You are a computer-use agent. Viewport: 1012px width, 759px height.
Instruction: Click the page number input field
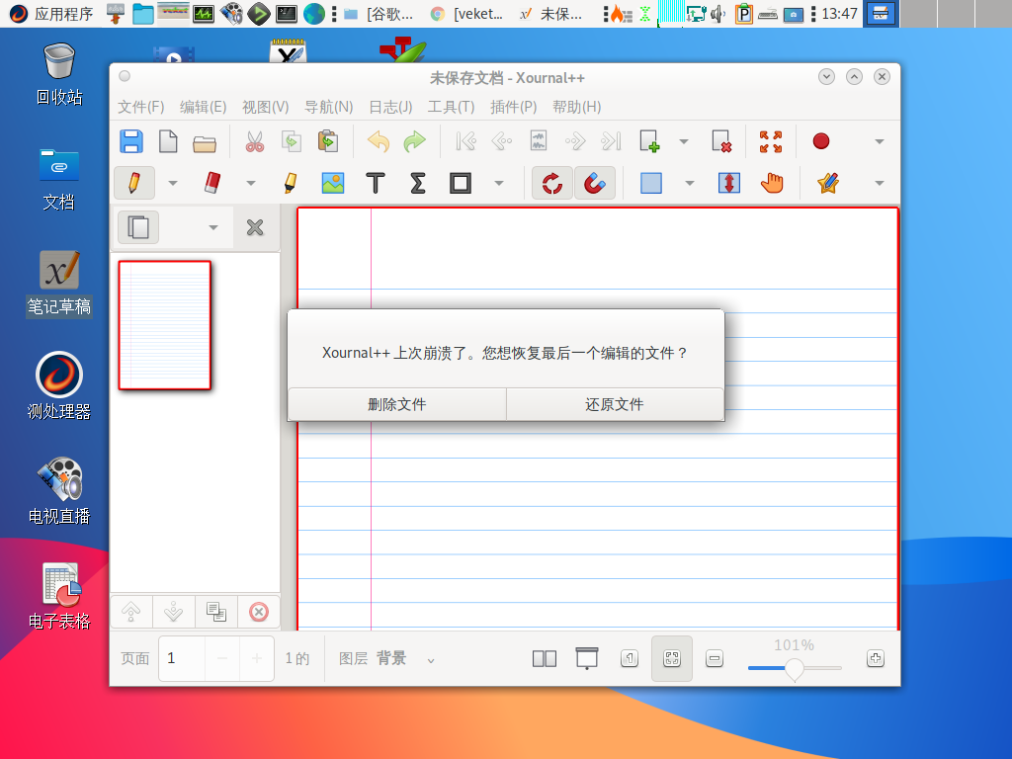[182, 658]
